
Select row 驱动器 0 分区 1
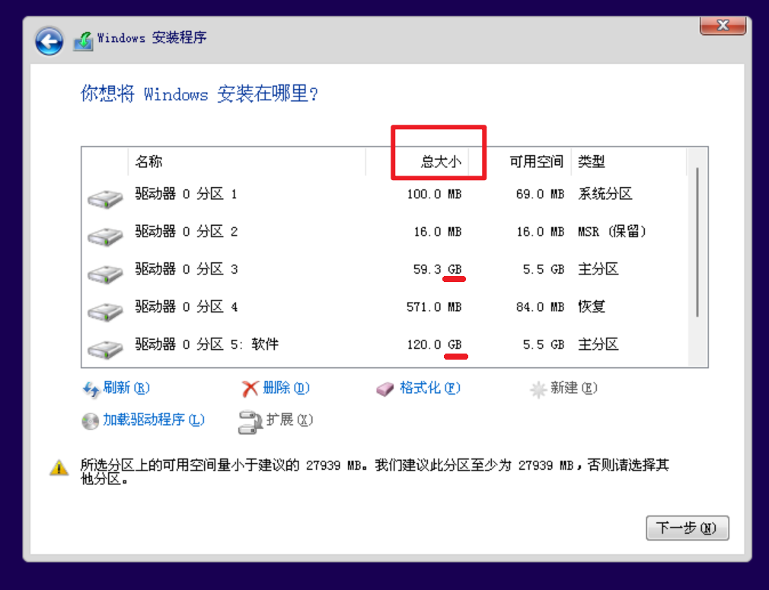pos(384,195)
